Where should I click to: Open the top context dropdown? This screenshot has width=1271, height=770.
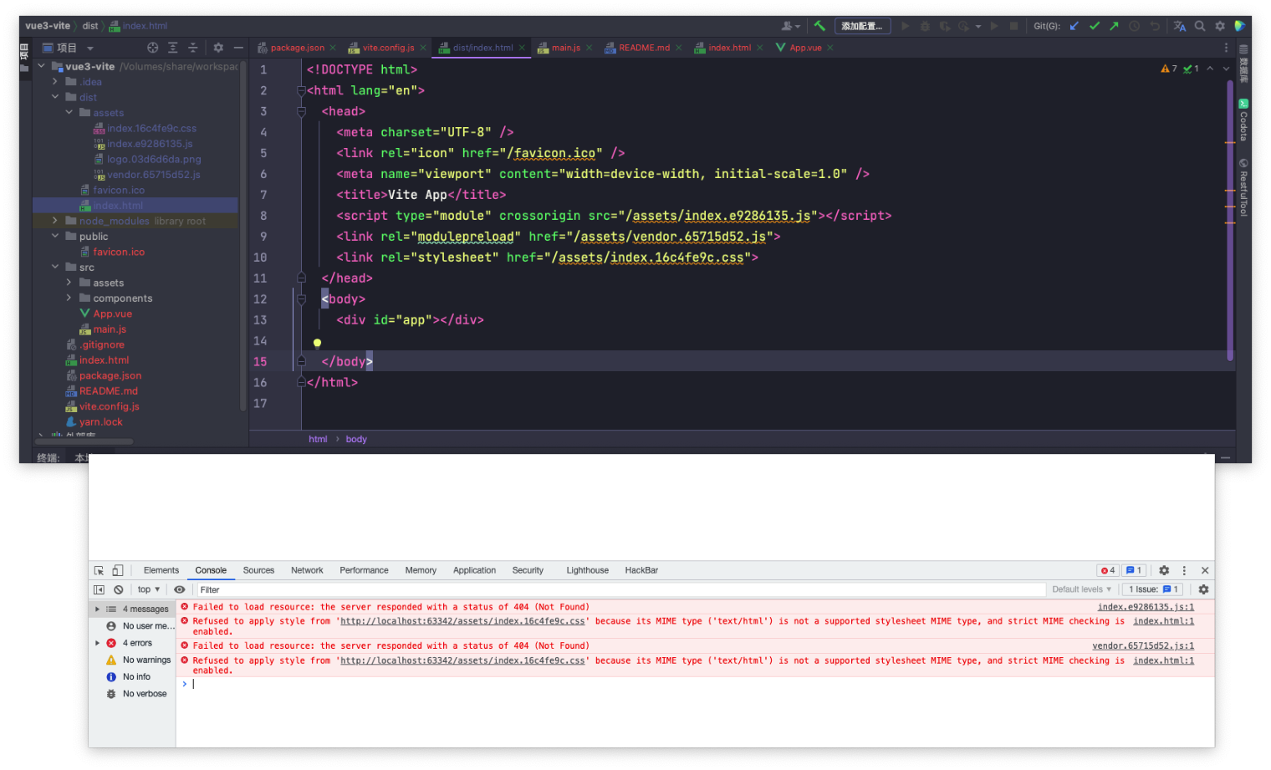(x=148, y=589)
